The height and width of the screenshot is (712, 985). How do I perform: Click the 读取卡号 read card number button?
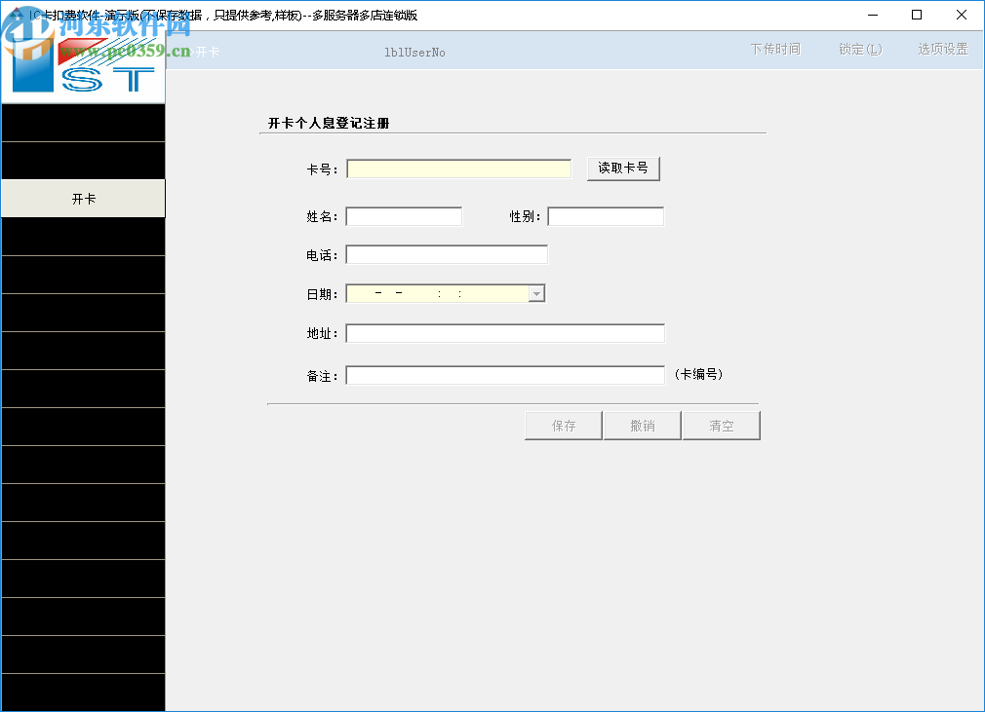point(623,168)
